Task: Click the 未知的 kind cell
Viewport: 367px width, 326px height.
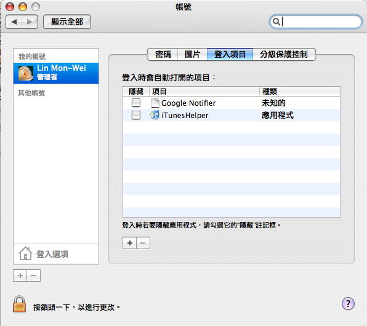Action: point(273,103)
